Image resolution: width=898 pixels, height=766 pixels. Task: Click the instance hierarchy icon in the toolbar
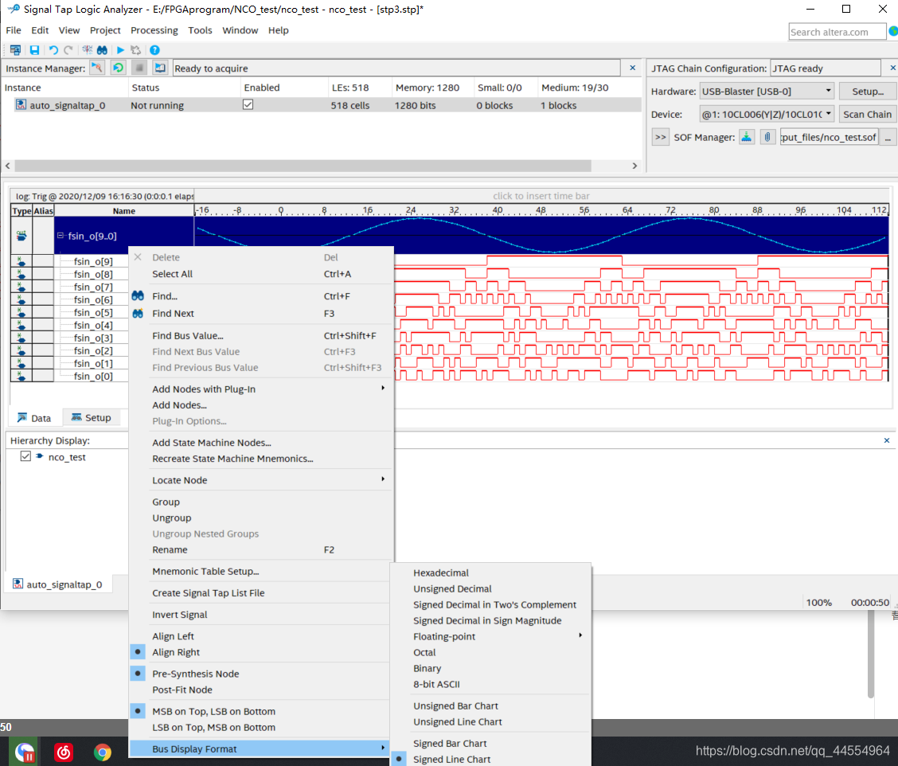pos(15,50)
